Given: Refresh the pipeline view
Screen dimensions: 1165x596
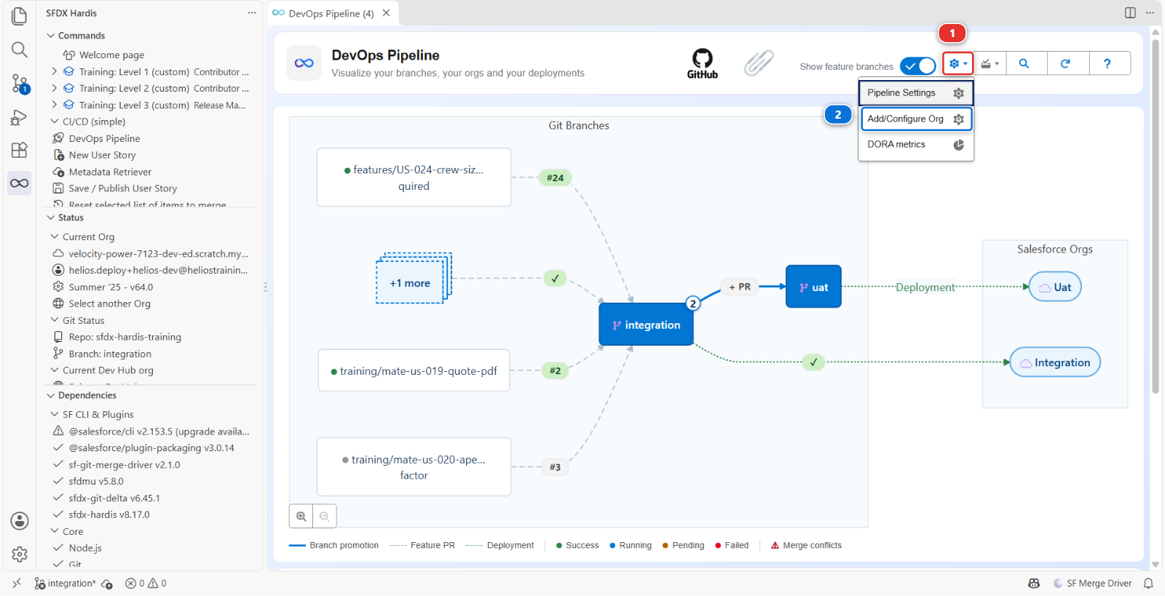Looking at the screenshot, I should (x=1065, y=63).
